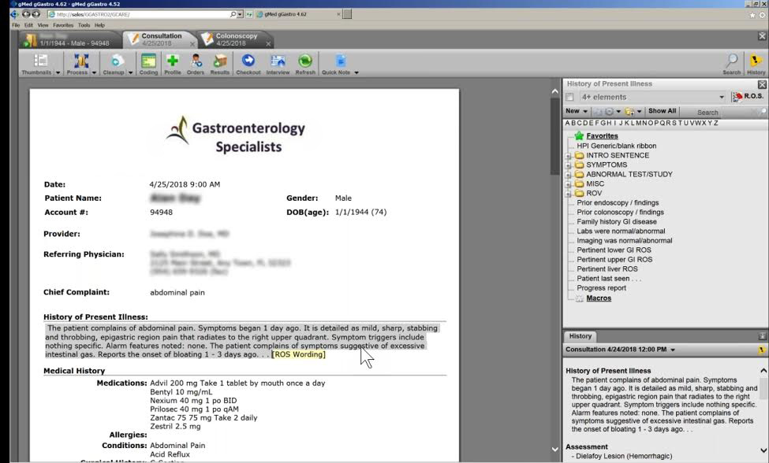The width and height of the screenshot is (769, 463).
Task: Expand the MISC folder
Action: pos(568,184)
